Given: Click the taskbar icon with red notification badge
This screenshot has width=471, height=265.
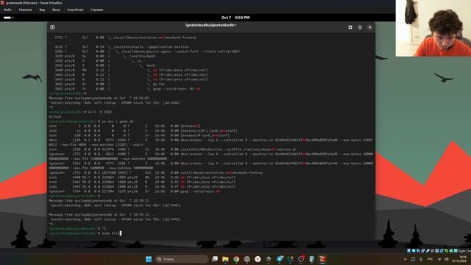Looking at the screenshot, I should [301, 259].
